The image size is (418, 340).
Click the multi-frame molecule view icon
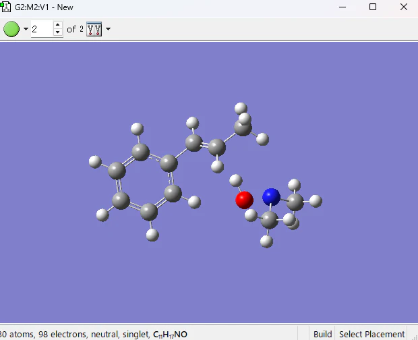pos(94,29)
